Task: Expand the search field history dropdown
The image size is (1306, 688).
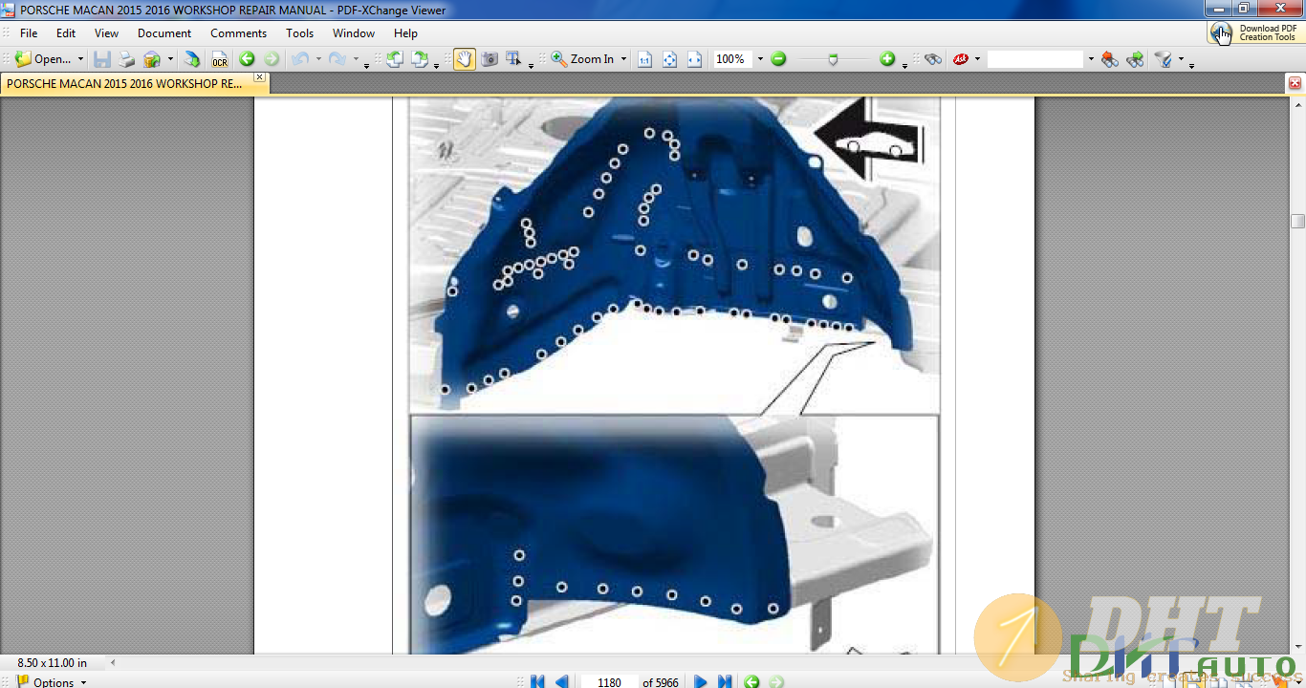Action: [1090, 59]
